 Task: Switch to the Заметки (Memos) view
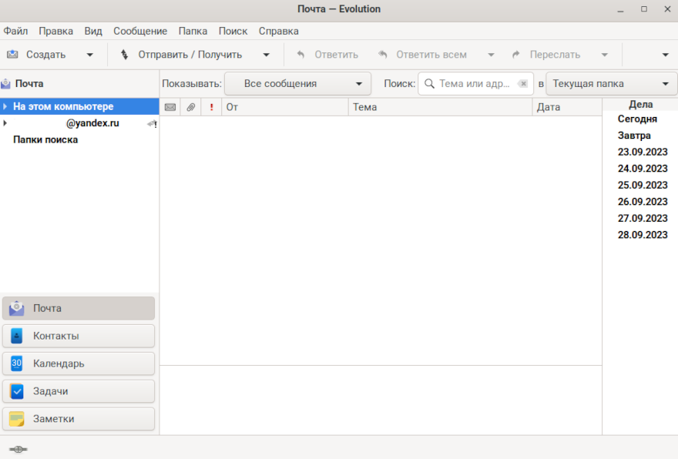tap(79, 419)
